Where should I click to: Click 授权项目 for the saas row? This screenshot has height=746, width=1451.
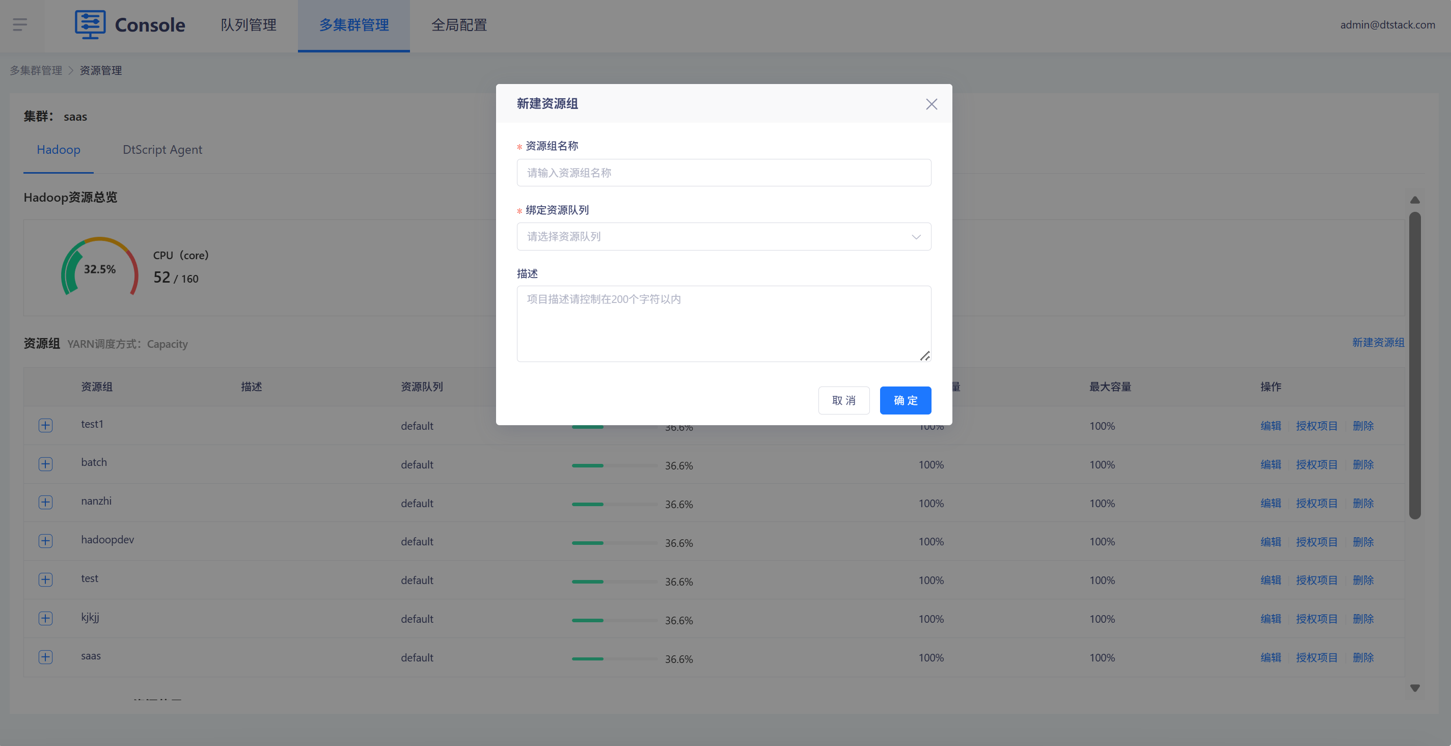(x=1317, y=657)
